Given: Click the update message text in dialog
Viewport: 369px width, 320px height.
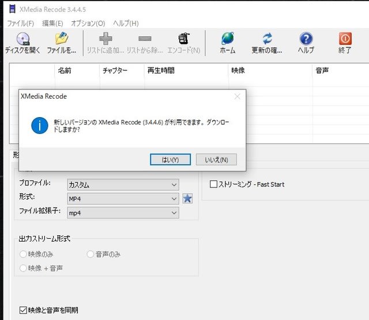Looking at the screenshot, I should pyautogui.click(x=141, y=126).
